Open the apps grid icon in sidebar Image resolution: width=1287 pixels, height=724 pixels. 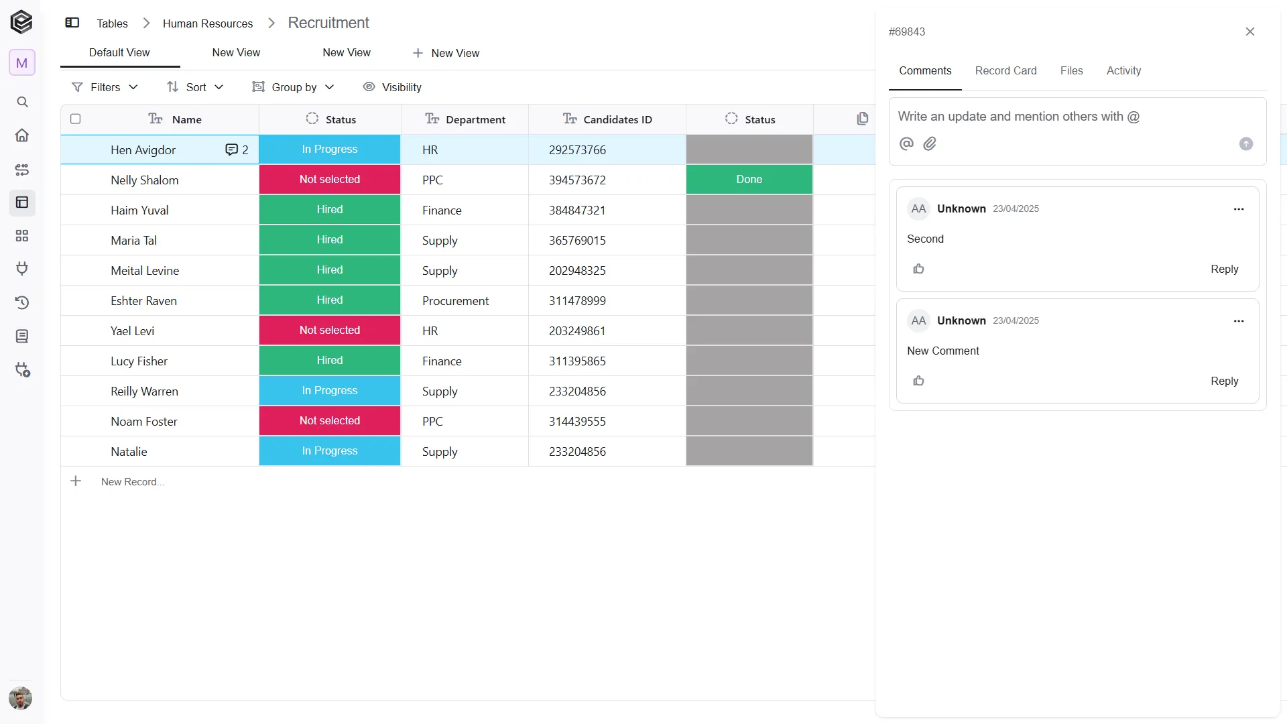pyautogui.click(x=22, y=236)
